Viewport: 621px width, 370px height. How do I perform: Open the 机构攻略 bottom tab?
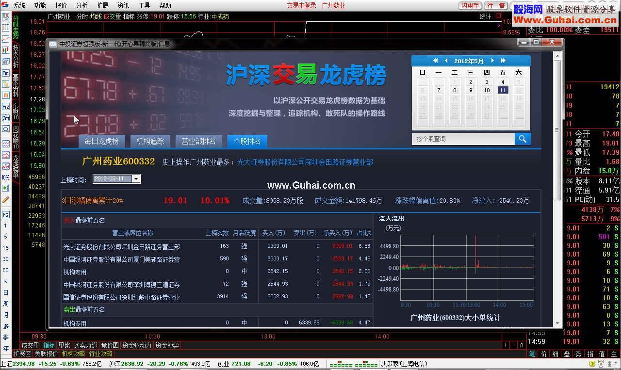pos(74,354)
